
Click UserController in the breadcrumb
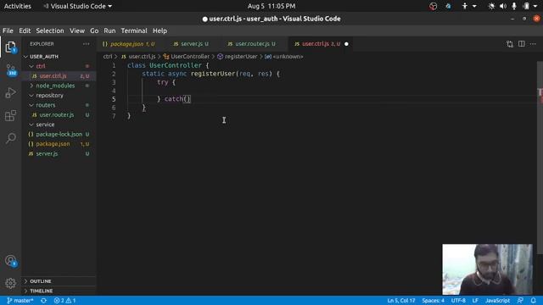click(x=190, y=57)
